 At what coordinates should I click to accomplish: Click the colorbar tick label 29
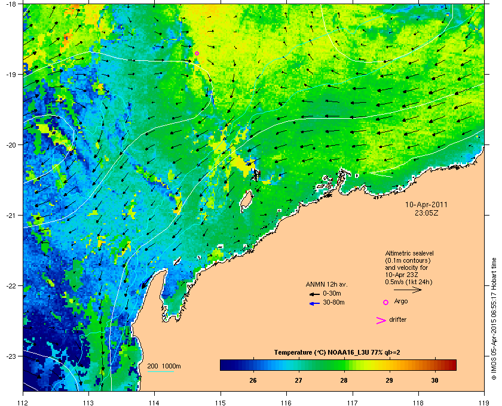click(x=389, y=380)
